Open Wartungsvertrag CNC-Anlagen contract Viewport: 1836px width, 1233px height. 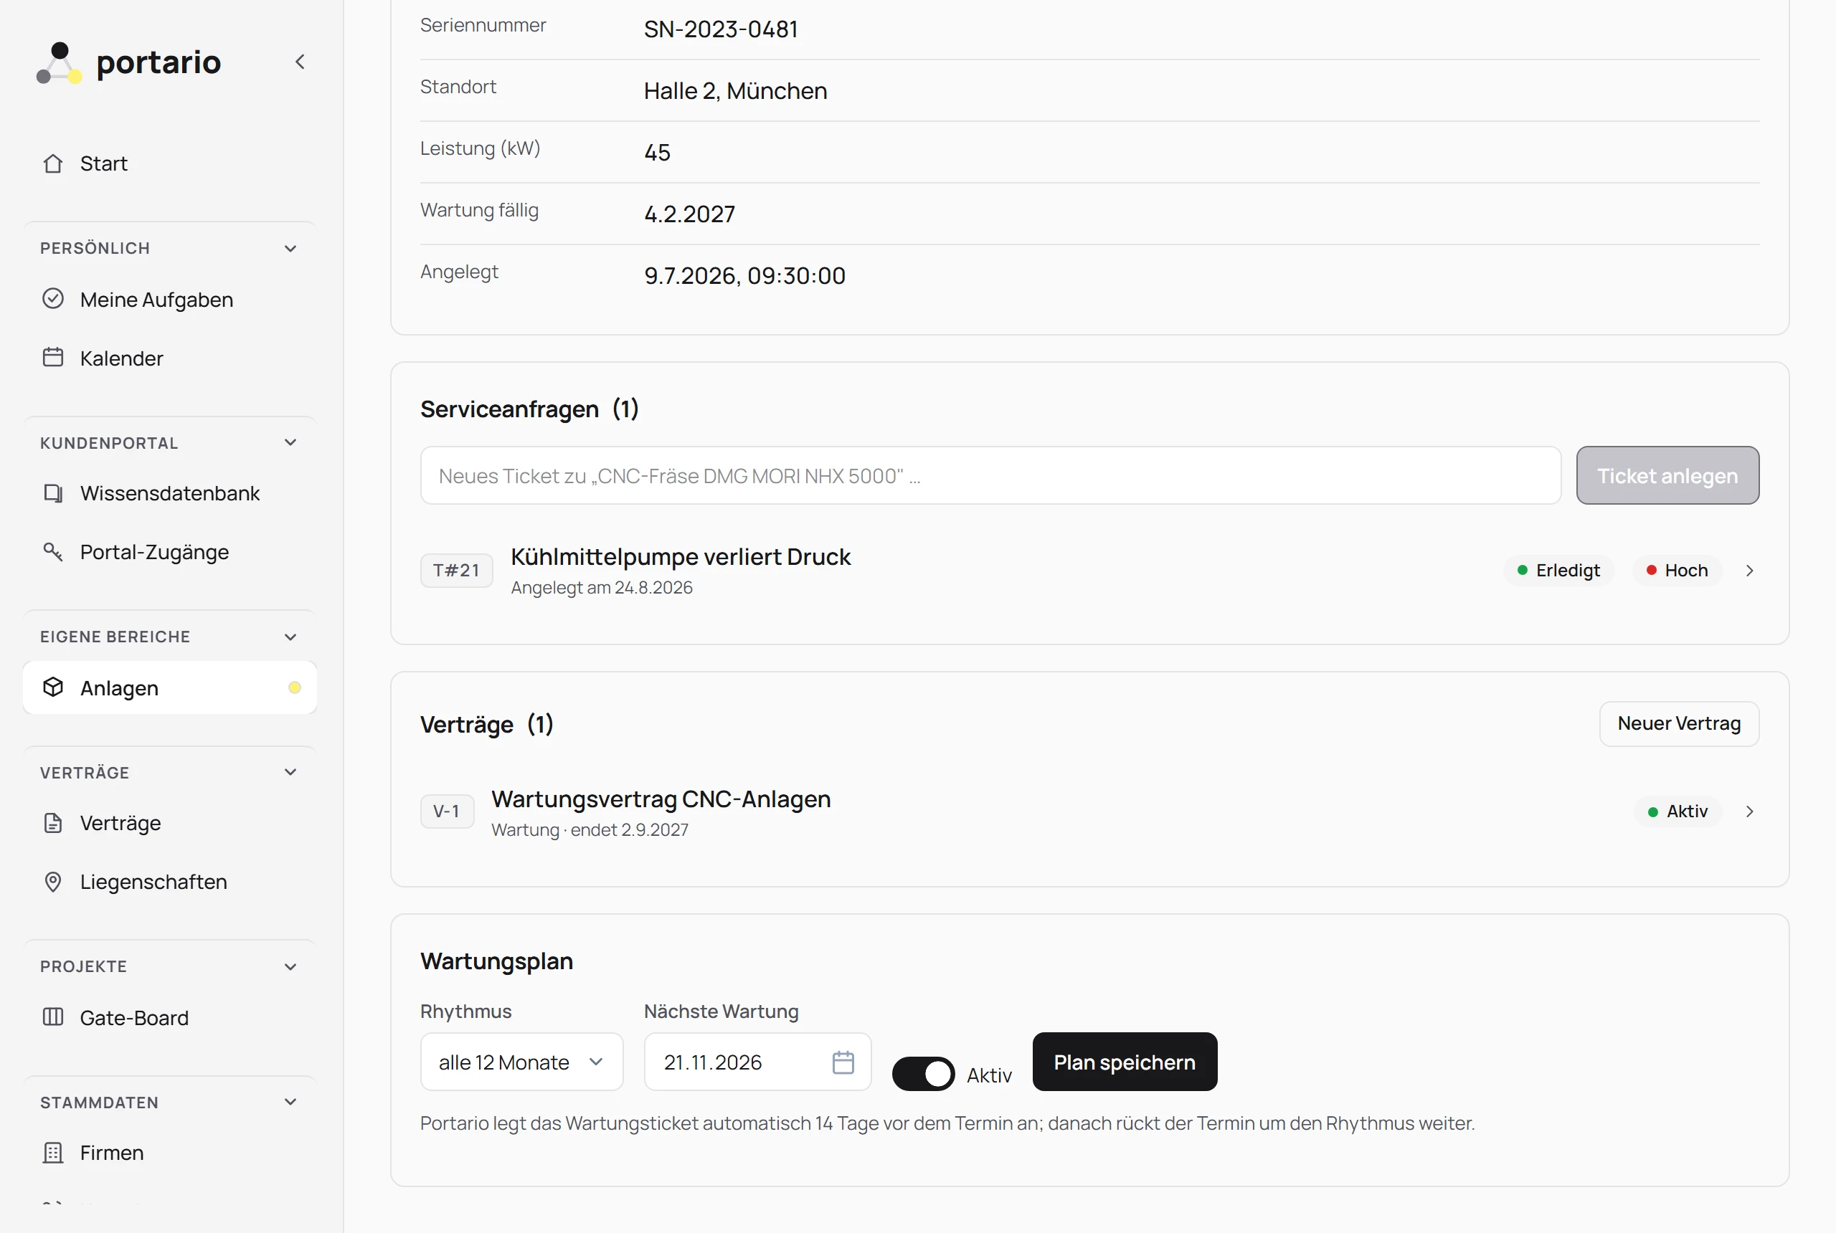click(661, 798)
